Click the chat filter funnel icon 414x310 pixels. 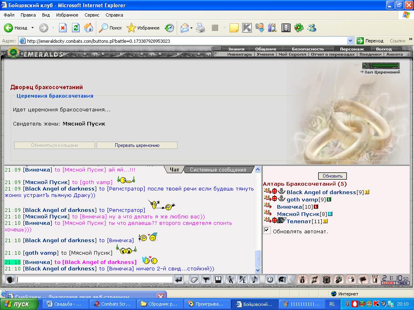pos(206,279)
